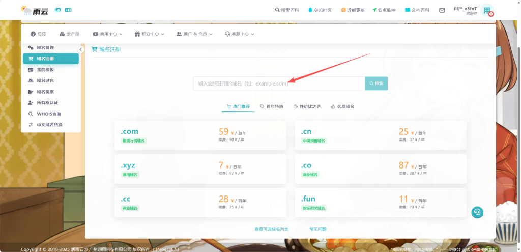Click the image gallery icon beside logo
The image size is (521, 252).
pos(57,10)
